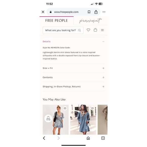Close the in-app browser with X
147x147 pixels.
43,12
